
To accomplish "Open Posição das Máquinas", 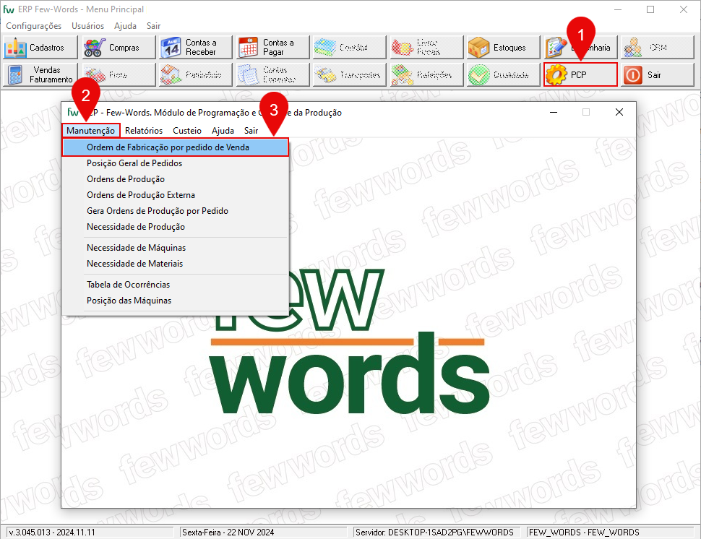I will 175,301.
